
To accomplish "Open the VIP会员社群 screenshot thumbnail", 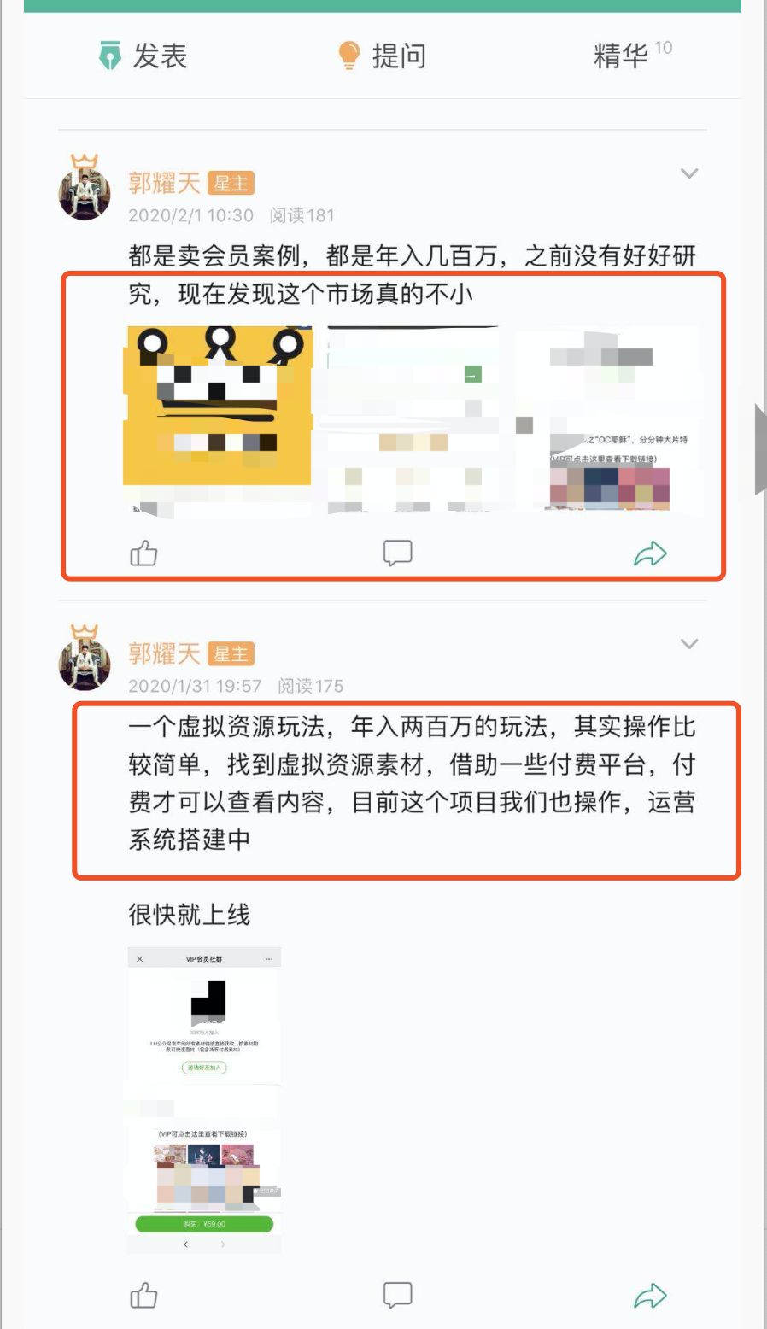I will click(x=204, y=1101).
